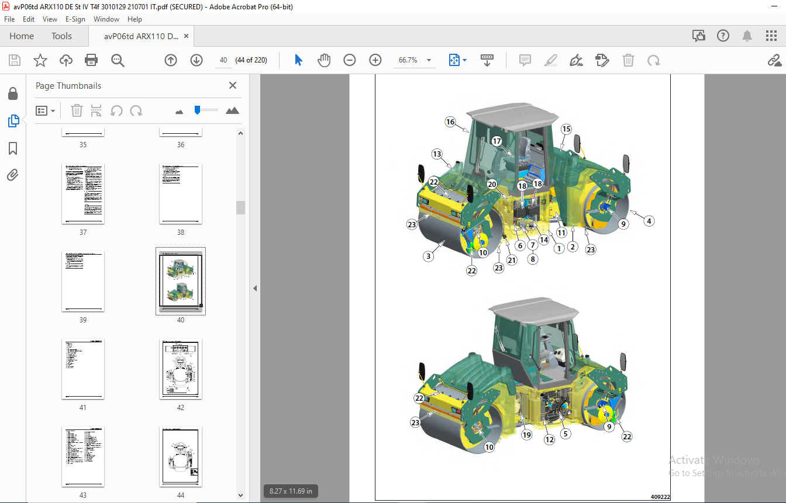786x503 pixels.
Task: Activate the Hand pan tool
Action: (324, 60)
